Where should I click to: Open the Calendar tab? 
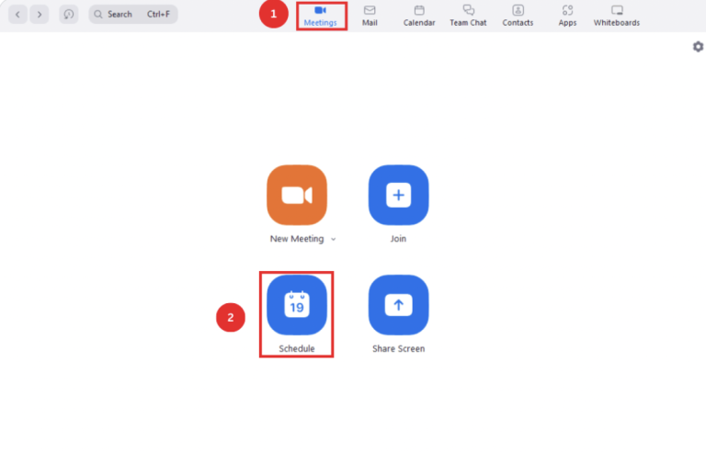click(x=419, y=17)
